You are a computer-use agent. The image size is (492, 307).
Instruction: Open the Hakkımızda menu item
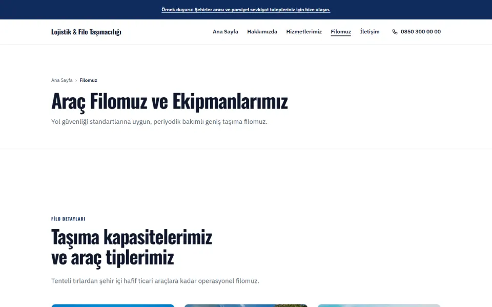click(x=262, y=32)
